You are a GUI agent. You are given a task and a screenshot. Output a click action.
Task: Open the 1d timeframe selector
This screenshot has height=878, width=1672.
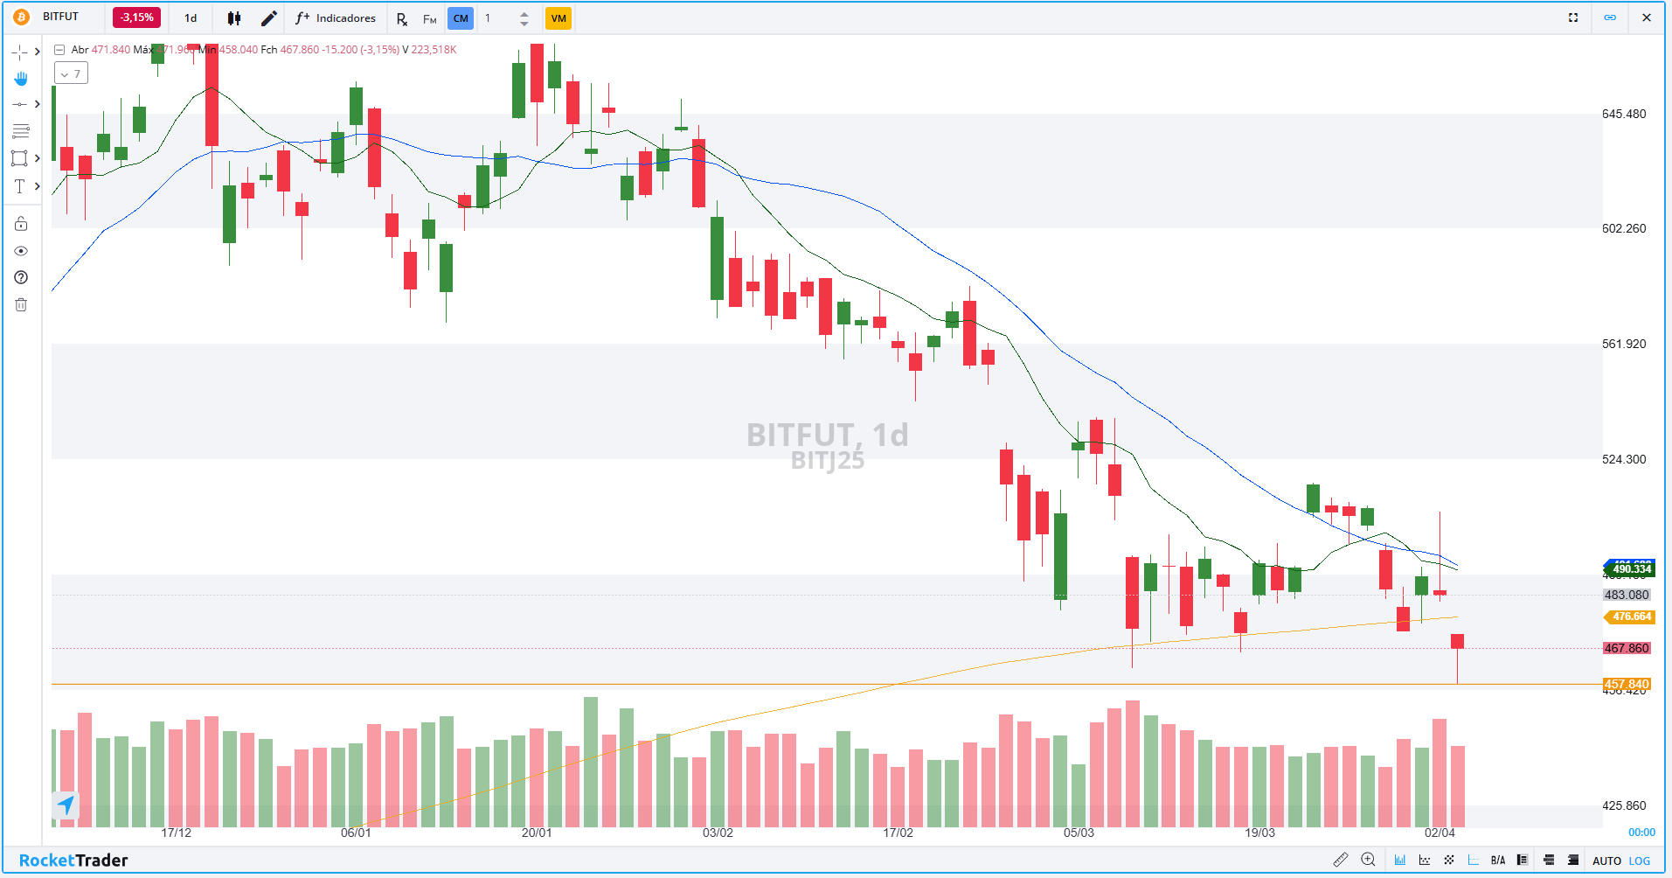point(191,18)
